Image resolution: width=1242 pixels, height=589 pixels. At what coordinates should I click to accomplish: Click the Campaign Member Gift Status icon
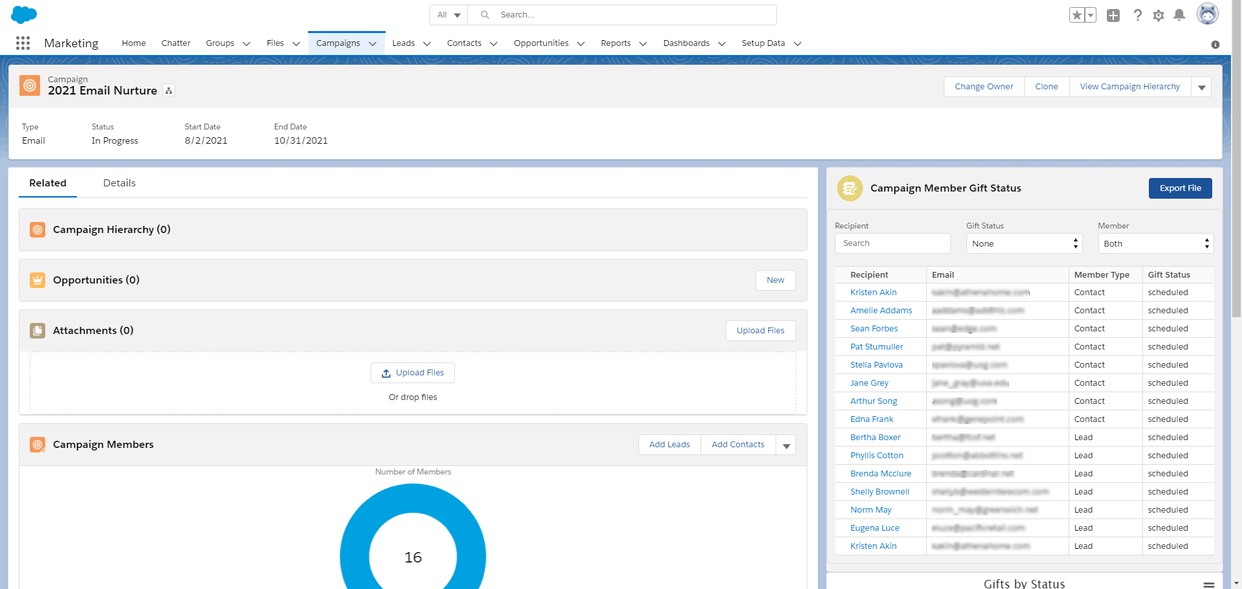850,188
